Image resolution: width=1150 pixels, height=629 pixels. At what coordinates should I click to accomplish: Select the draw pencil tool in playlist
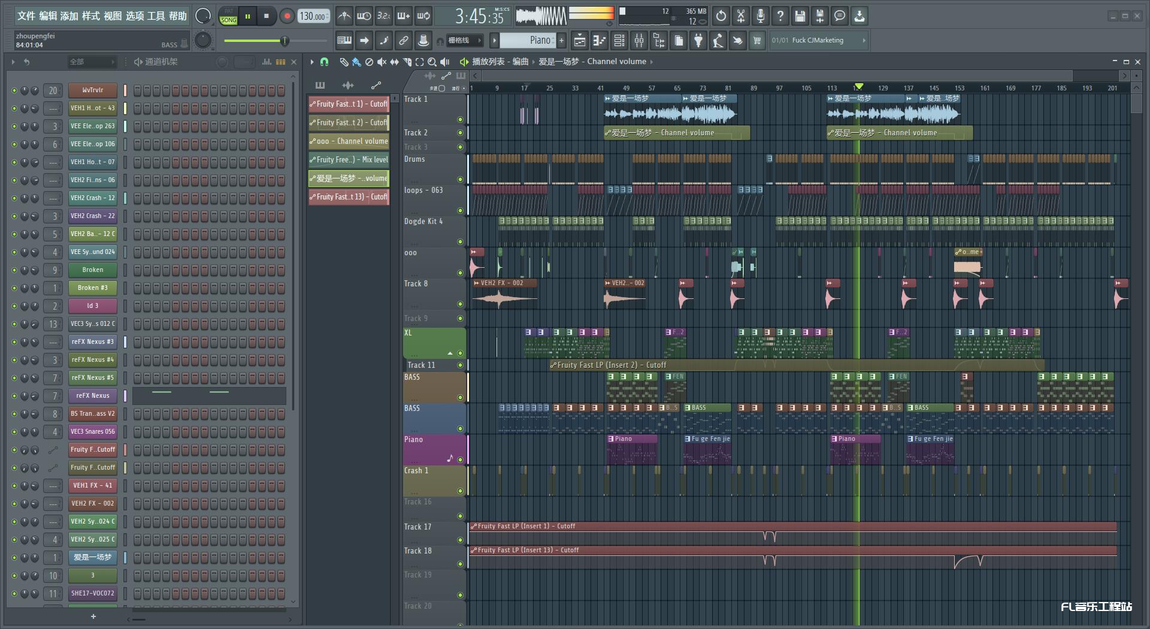344,62
